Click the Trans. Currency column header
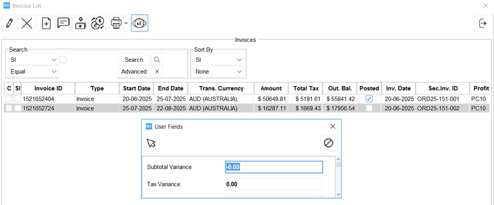This screenshot has height=205, width=494. point(221,89)
